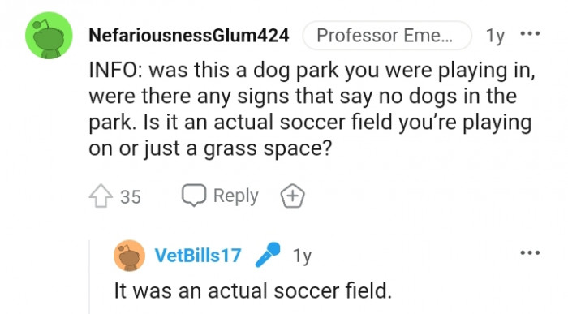Collapse the reply thread line
The width and height of the screenshot is (568, 314).
[x=89, y=277]
